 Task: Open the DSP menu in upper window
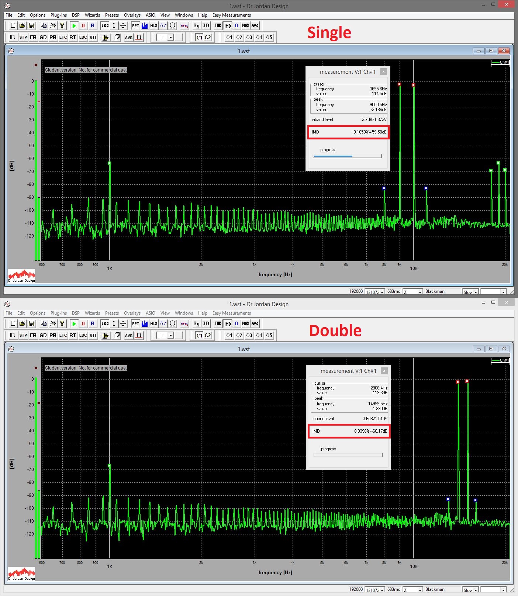[76, 15]
